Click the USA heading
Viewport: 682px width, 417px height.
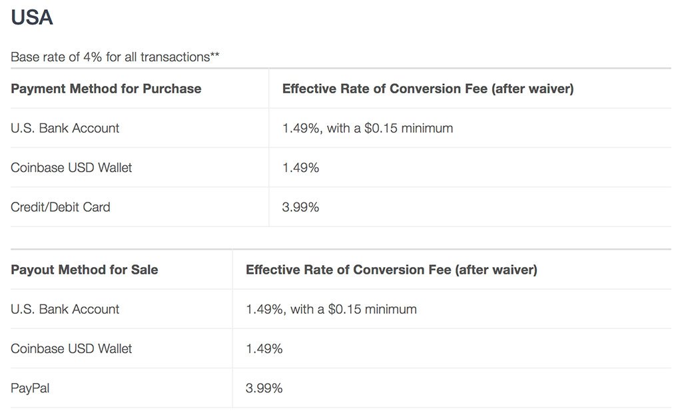[x=32, y=18]
